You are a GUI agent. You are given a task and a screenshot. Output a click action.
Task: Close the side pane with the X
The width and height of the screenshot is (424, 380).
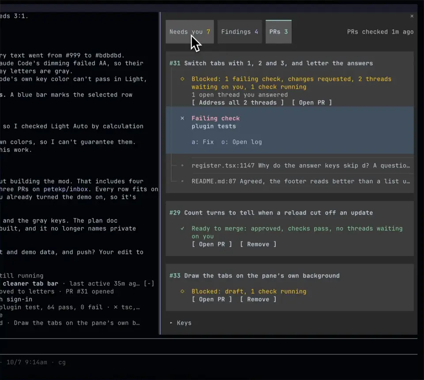(412, 16)
